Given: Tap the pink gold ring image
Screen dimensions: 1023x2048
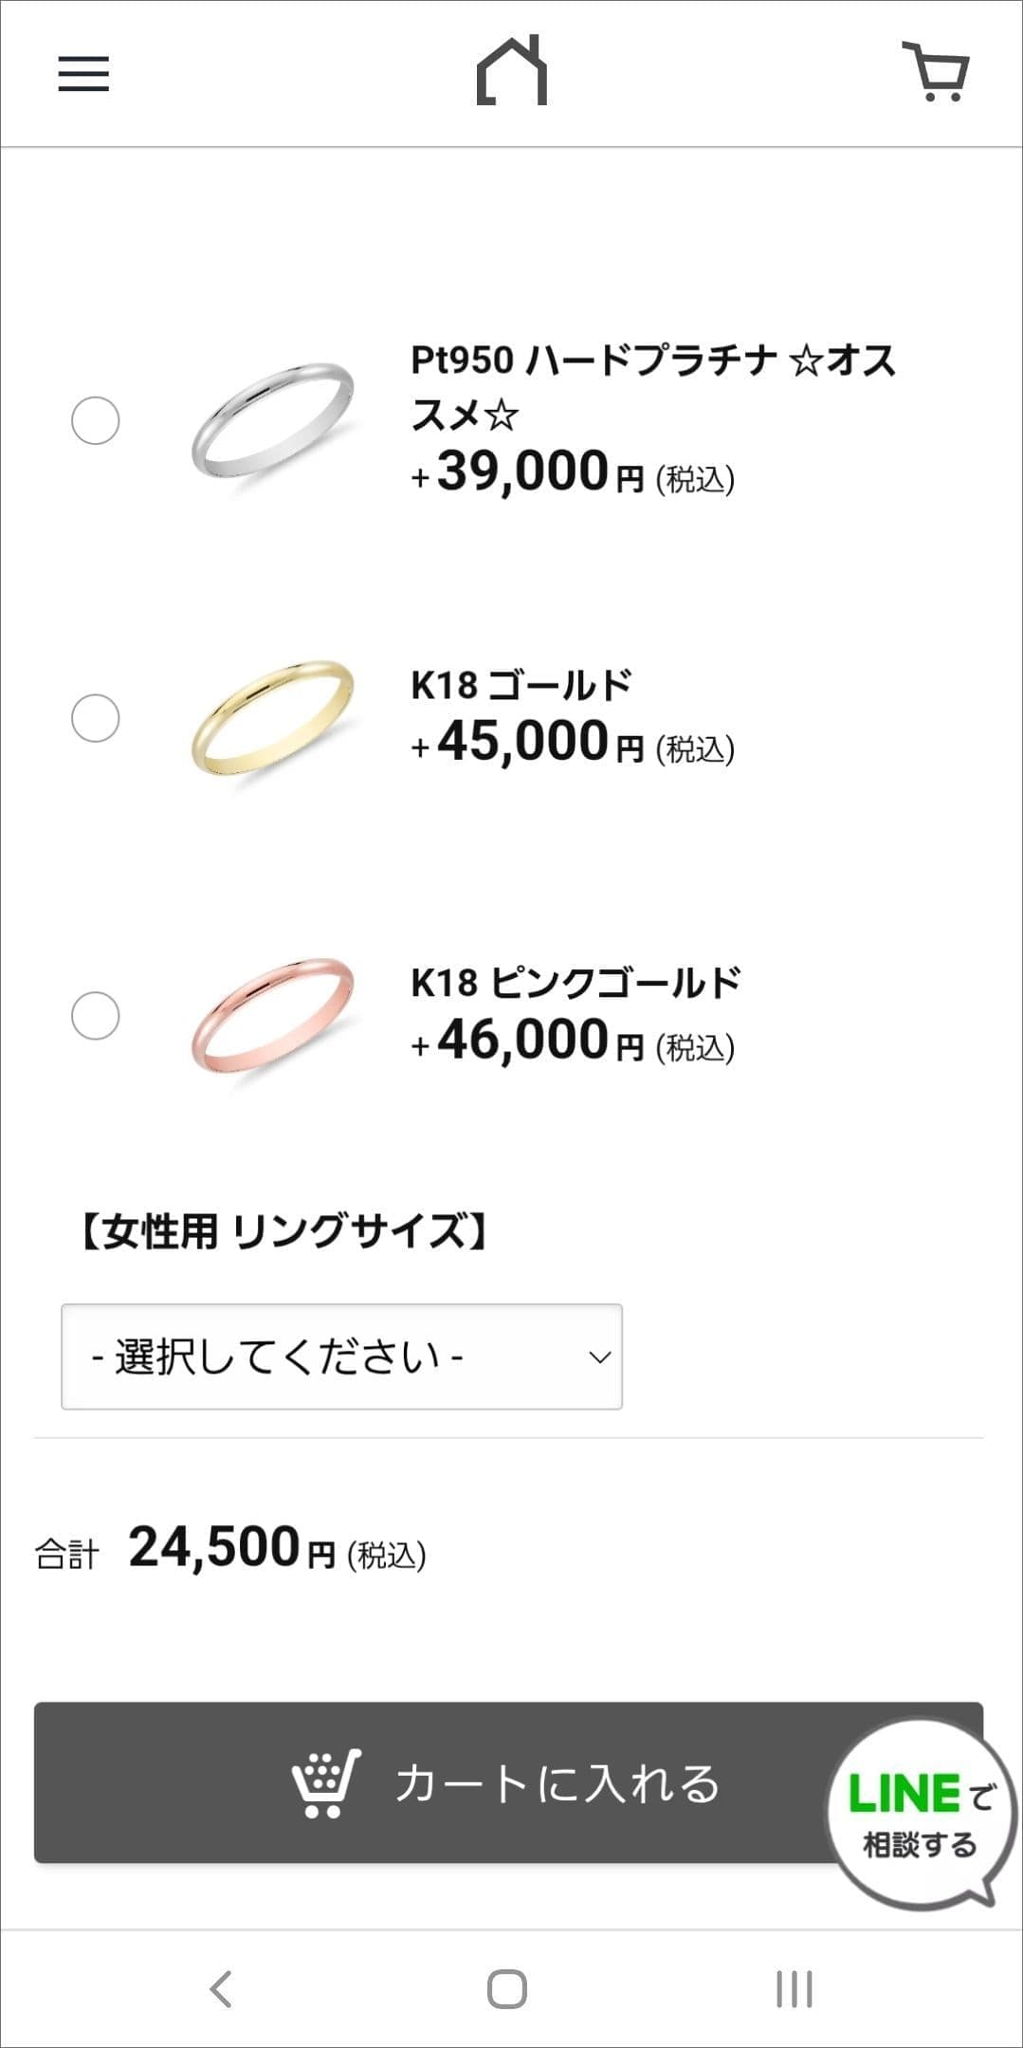Looking at the screenshot, I should click(x=272, y=1016).
